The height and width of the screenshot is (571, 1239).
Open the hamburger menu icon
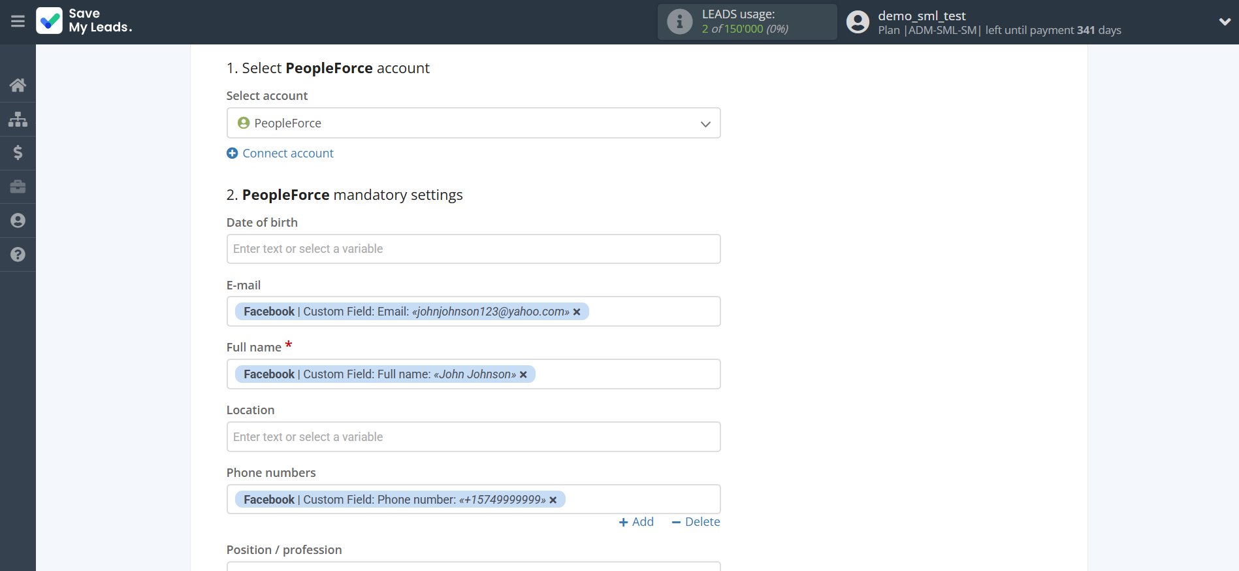(x=18, y=22)
